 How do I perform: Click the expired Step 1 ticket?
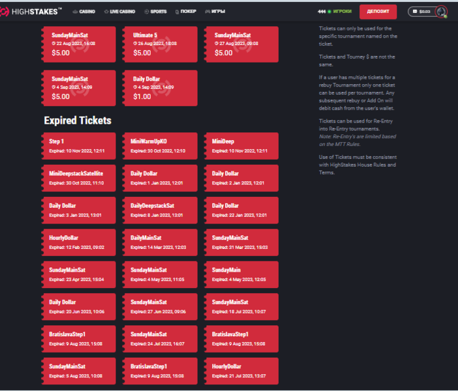78,145
